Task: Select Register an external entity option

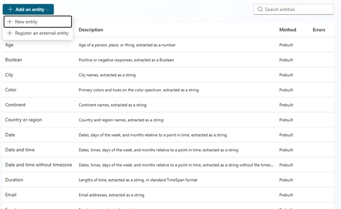Action: pos(38,33)
